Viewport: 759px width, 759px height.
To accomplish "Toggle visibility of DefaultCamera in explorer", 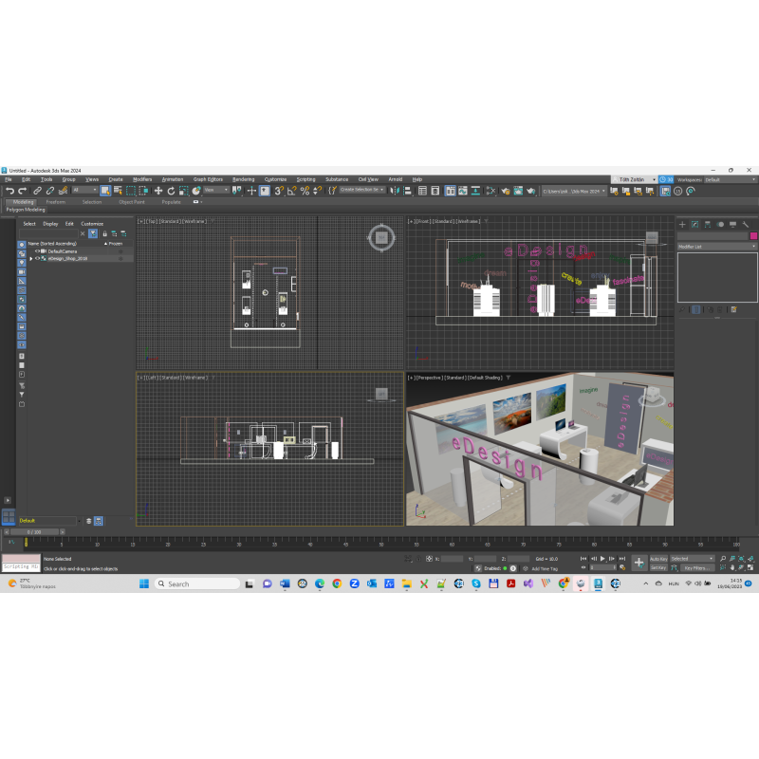I will [x=37, y=251].
